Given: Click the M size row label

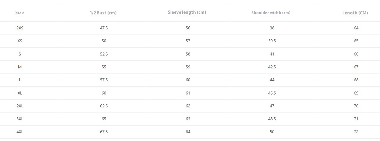Looking at the screenshot, I should pos(20,67).
